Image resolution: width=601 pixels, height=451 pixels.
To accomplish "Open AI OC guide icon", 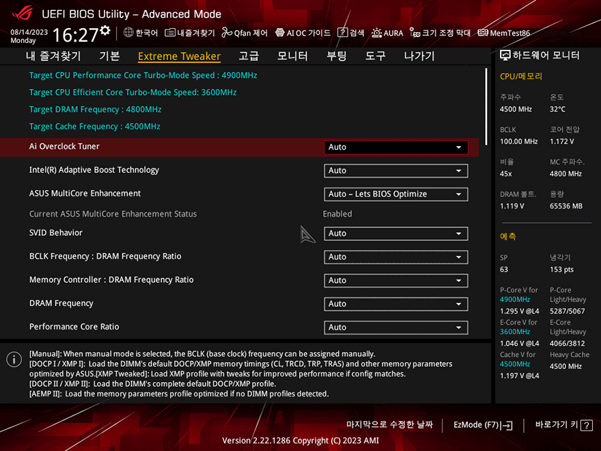I will [280, 32].
